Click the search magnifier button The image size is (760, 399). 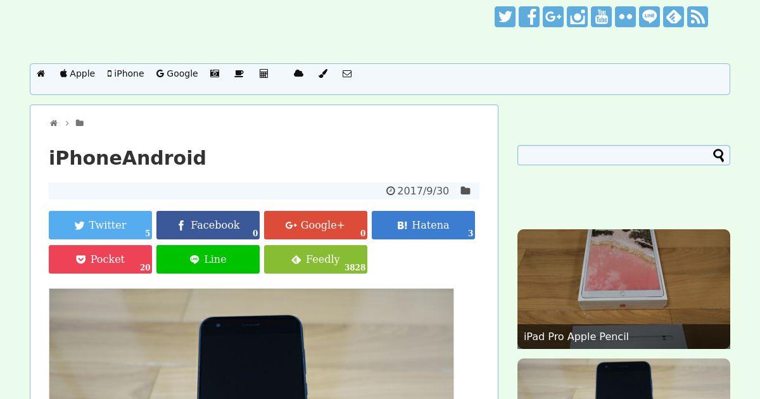point(719,155)
